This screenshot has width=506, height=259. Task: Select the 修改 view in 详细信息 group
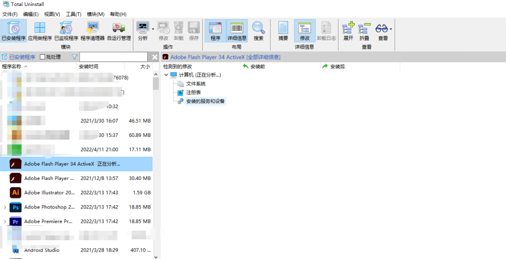[304, 31]
